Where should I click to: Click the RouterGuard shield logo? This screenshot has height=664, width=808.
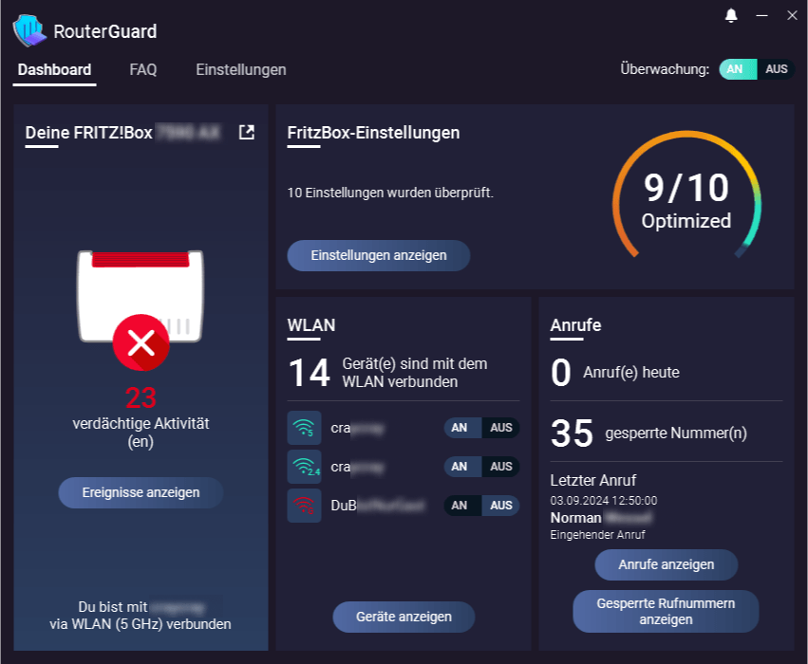[28, 30]
